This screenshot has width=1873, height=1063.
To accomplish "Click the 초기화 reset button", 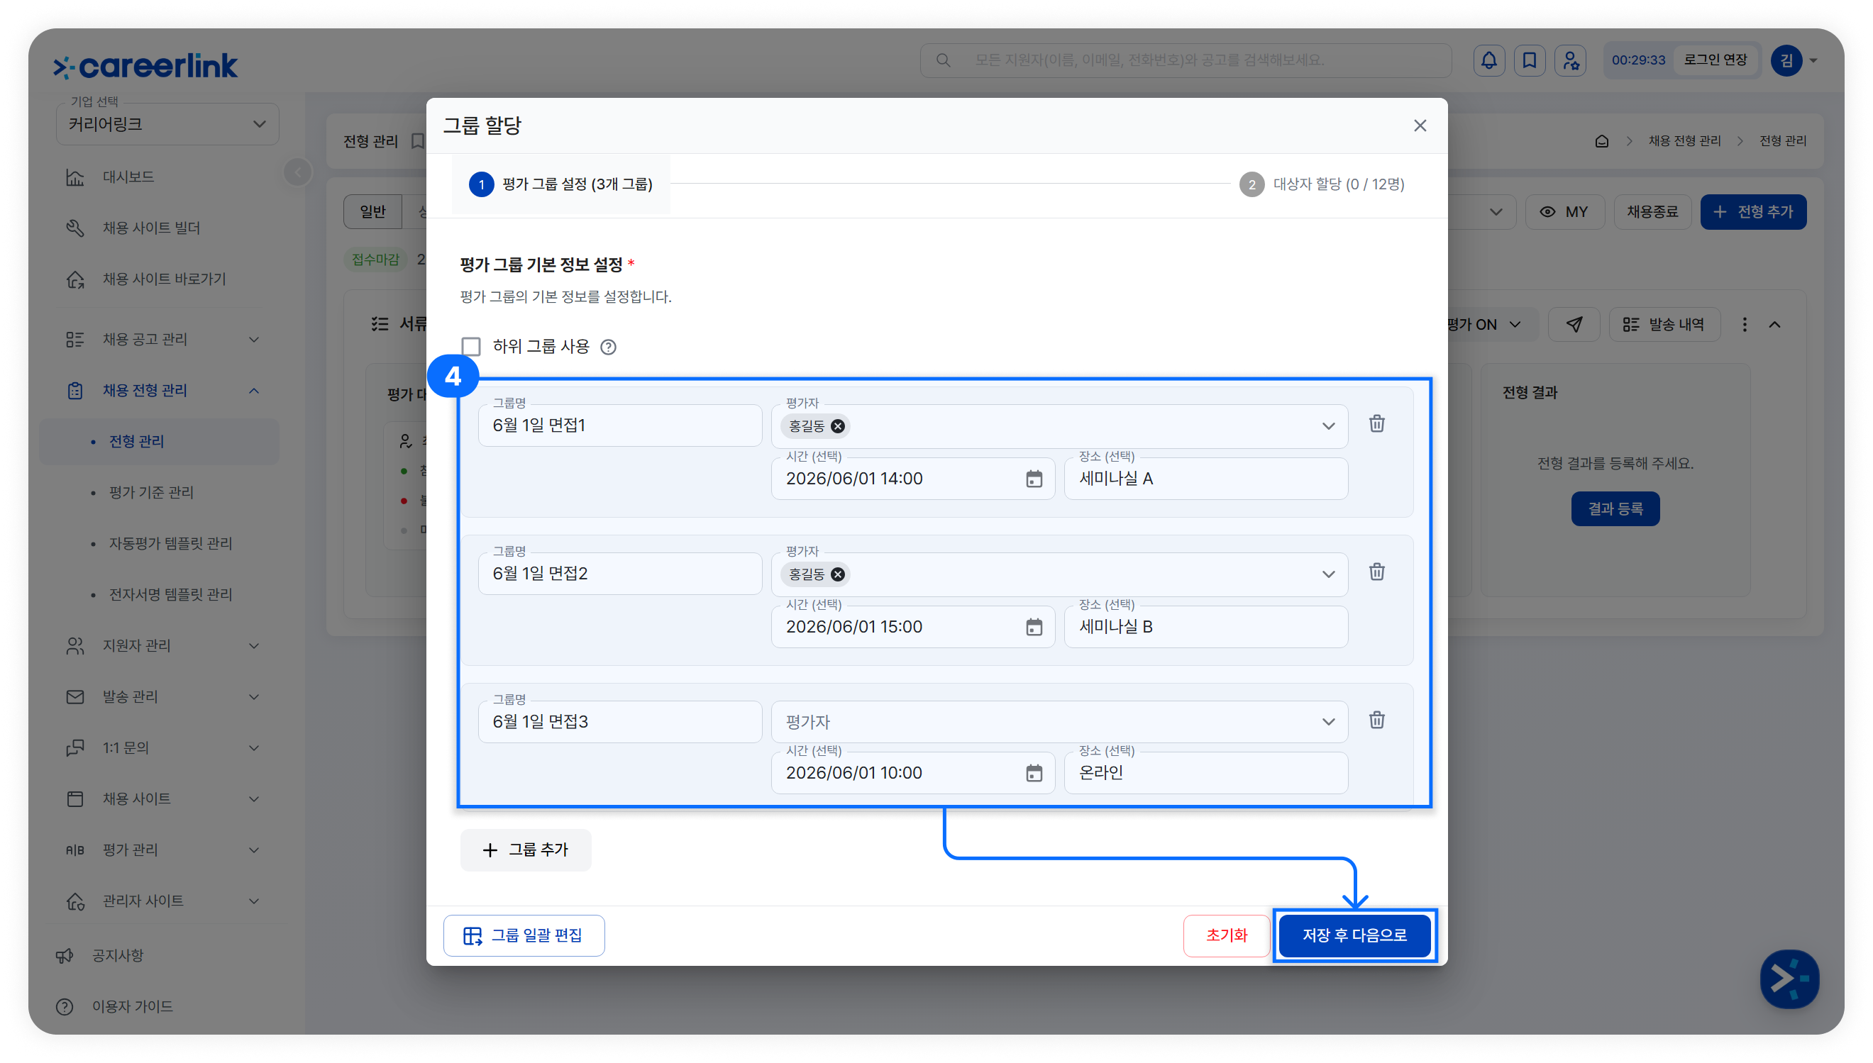I will click(x=1227, y=935).
